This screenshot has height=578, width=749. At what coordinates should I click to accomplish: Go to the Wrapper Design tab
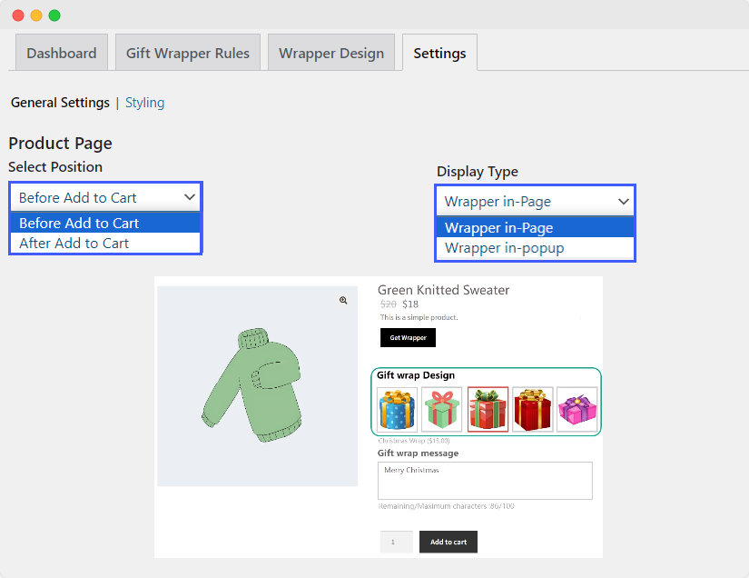331,53
